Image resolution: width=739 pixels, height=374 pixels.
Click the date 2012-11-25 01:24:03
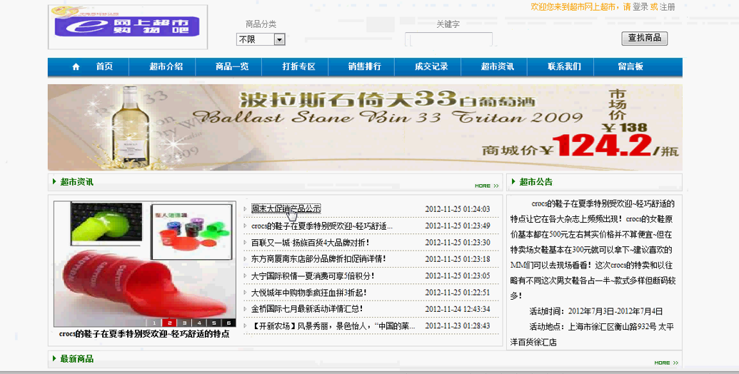[457, 209]
